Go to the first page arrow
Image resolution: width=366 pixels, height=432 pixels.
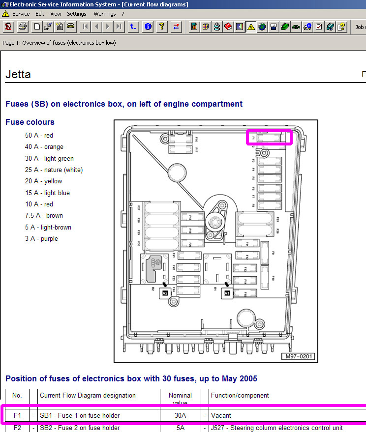86,27
